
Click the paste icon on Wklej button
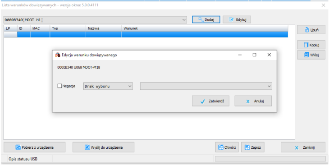(x=306, y=55)
